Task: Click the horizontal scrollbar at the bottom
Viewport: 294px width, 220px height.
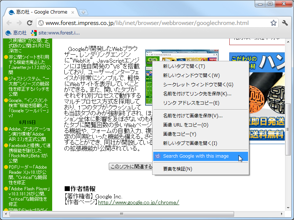Action: (x=121, y=214)
